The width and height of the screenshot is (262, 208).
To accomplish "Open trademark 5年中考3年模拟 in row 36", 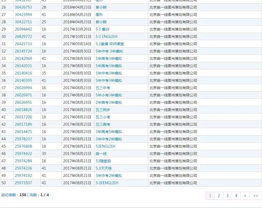I will pyautogui.click(x=109, y=80).
